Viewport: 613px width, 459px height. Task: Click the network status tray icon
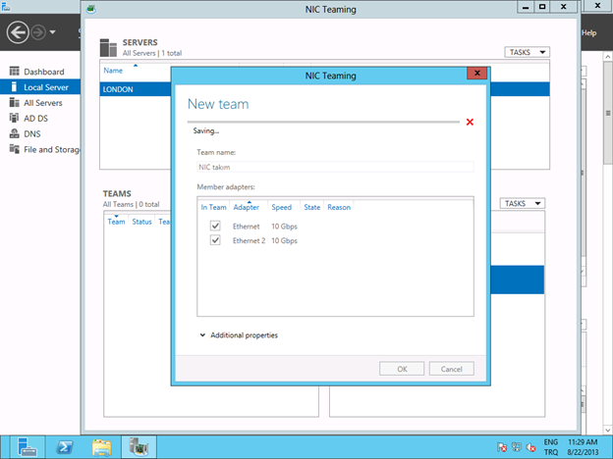(517, 447)
